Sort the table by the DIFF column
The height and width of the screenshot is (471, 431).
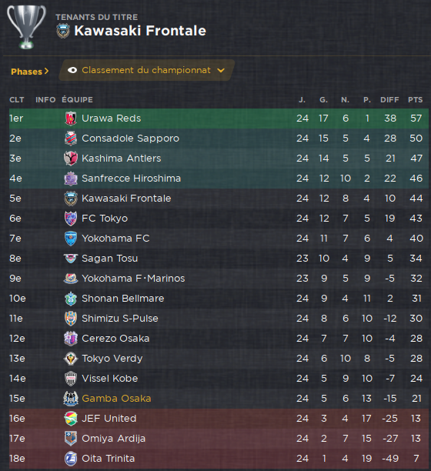tap(389, 100)
